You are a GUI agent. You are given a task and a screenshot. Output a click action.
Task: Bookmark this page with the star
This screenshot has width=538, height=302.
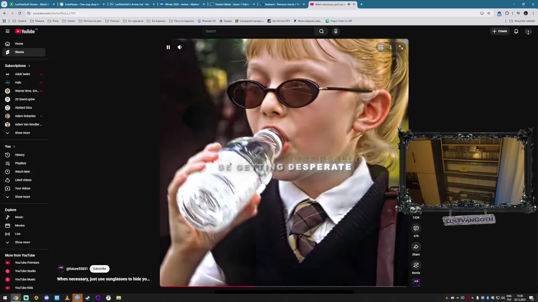click(489, 13)
